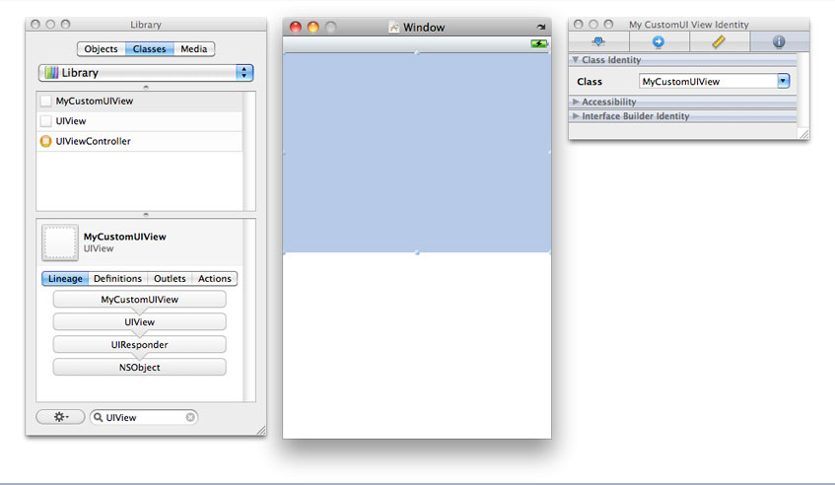Click the MyCustomUIView class icon in list
The image size is (835, 485).
click(45, 101)
